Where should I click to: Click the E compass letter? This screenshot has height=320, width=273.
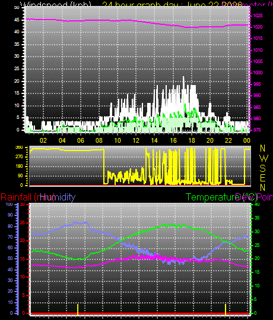(263, 178)
